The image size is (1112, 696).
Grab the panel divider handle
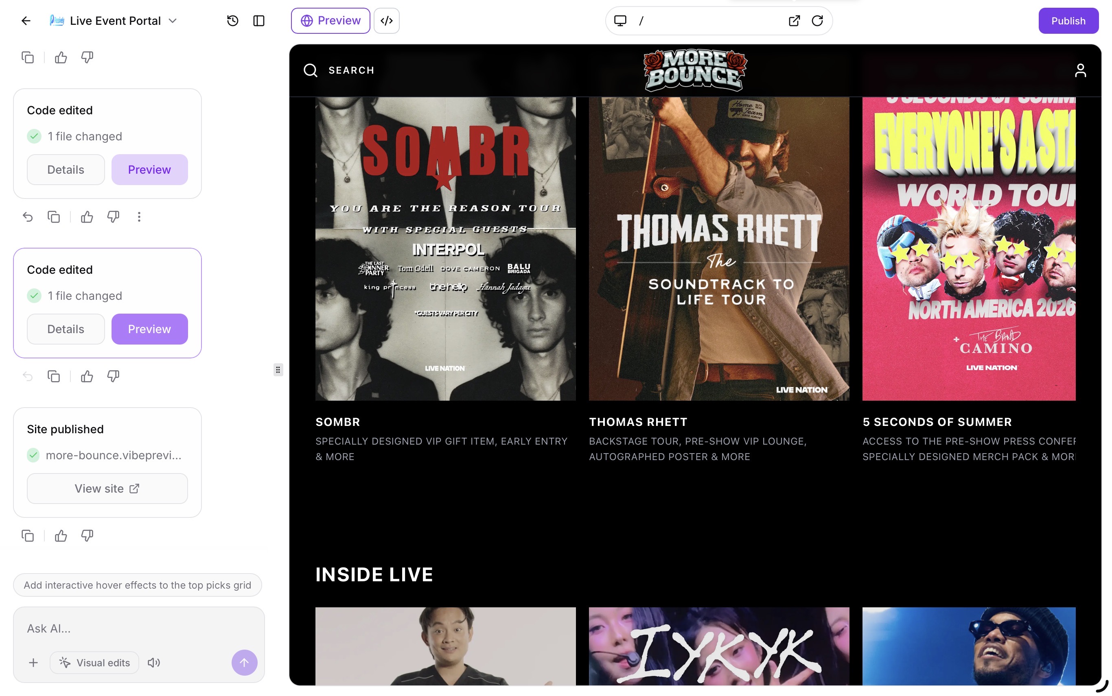click(x=278, y=370)
